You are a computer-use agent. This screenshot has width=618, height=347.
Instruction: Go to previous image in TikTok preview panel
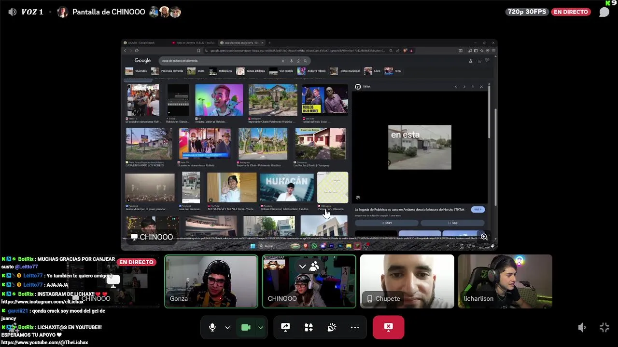456,87
